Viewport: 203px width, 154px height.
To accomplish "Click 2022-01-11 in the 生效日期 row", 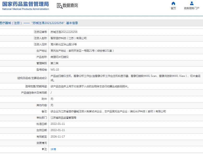I will [58, 130].
